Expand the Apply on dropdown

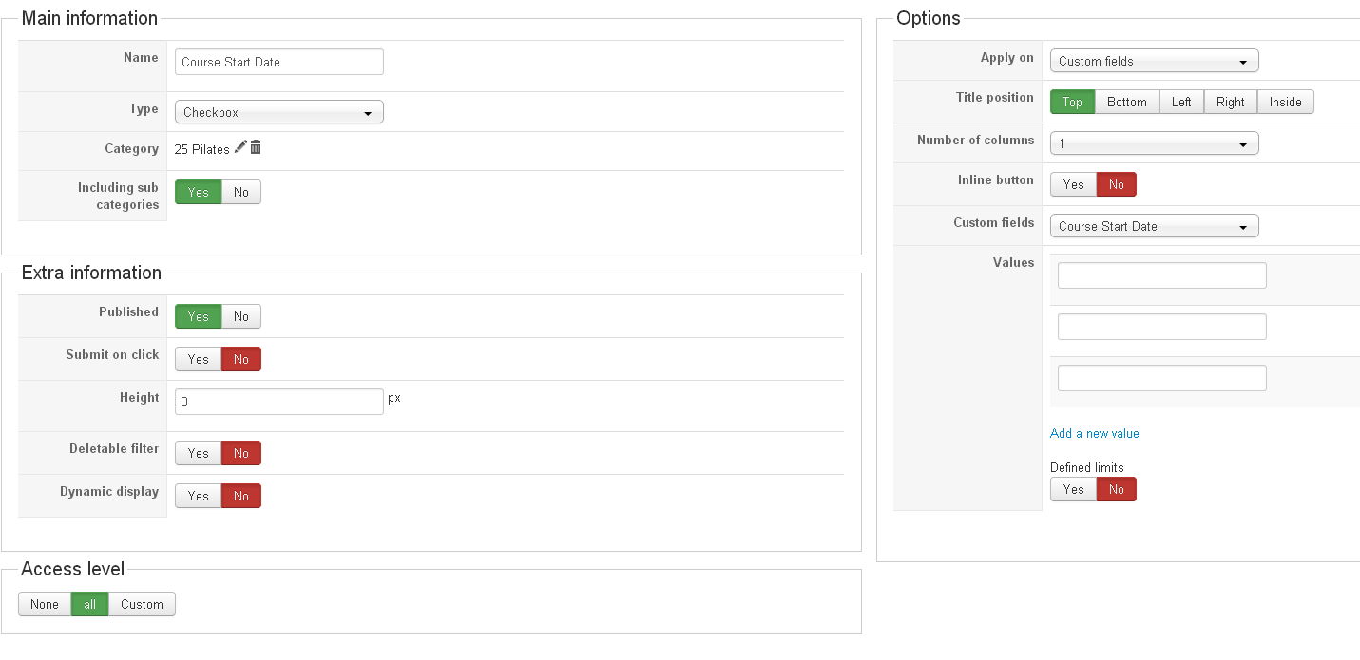(1154, 61)
